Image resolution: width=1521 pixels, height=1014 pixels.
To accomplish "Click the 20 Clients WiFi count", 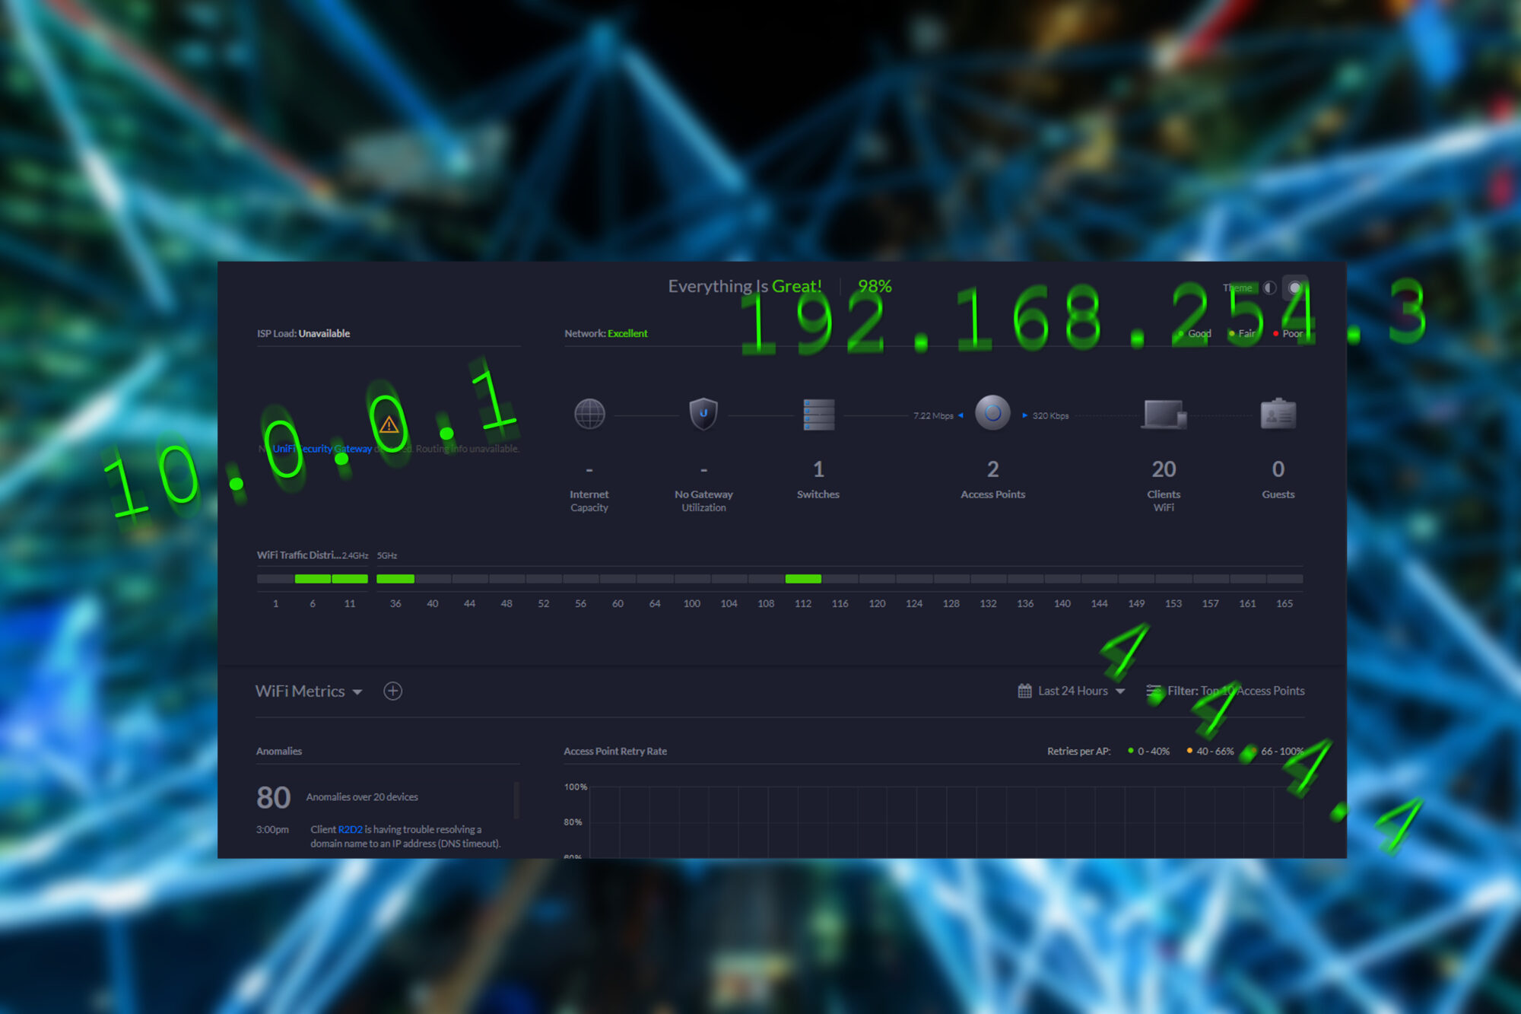I will 1164,469.
